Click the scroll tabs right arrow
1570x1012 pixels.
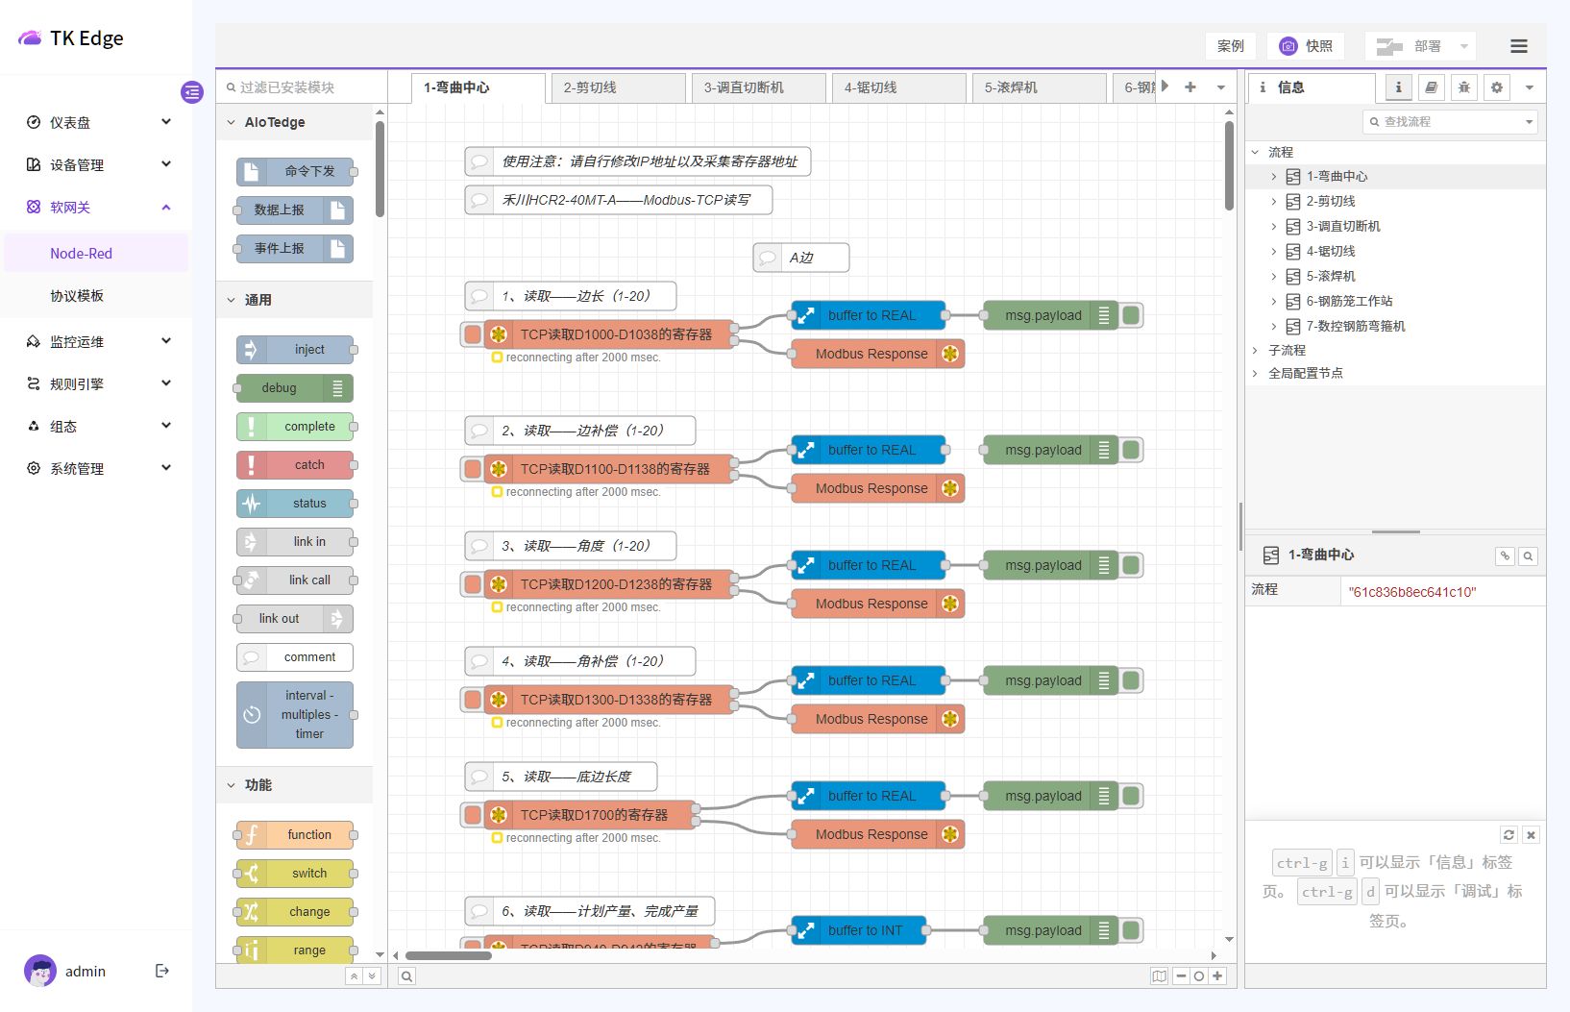coord(1165,86)
